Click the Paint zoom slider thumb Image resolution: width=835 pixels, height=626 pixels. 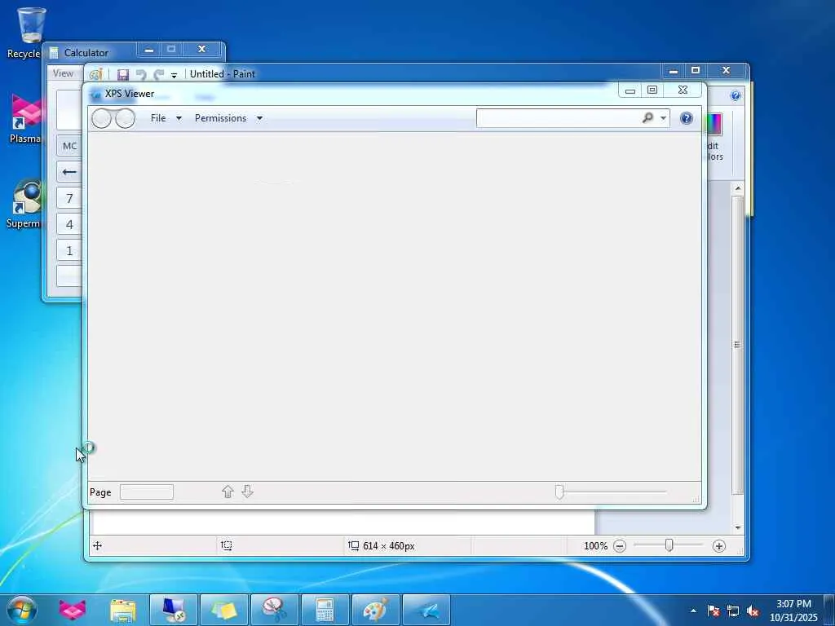click(x=669, y=545)
